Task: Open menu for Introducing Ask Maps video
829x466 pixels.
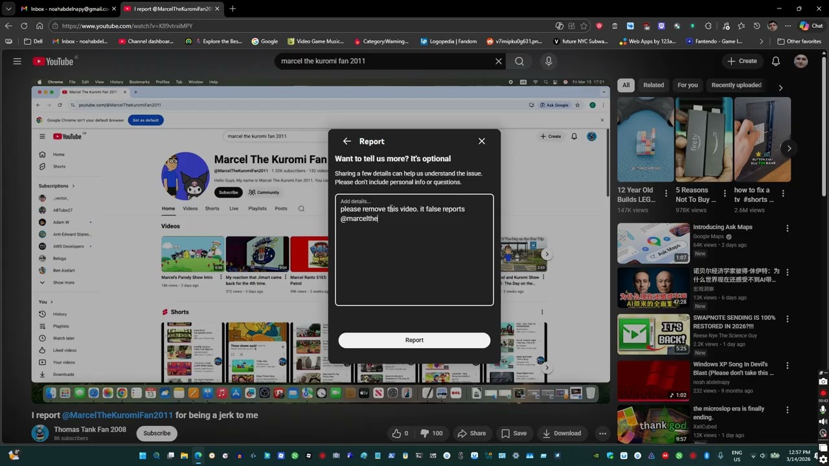Action: coord(787,228)
